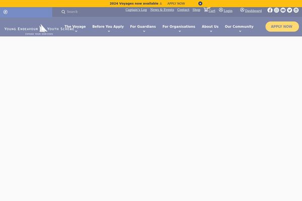The image size is (302, 201).
Task: Open the shopping Cart icon
Action: click(x=206, y=10)
